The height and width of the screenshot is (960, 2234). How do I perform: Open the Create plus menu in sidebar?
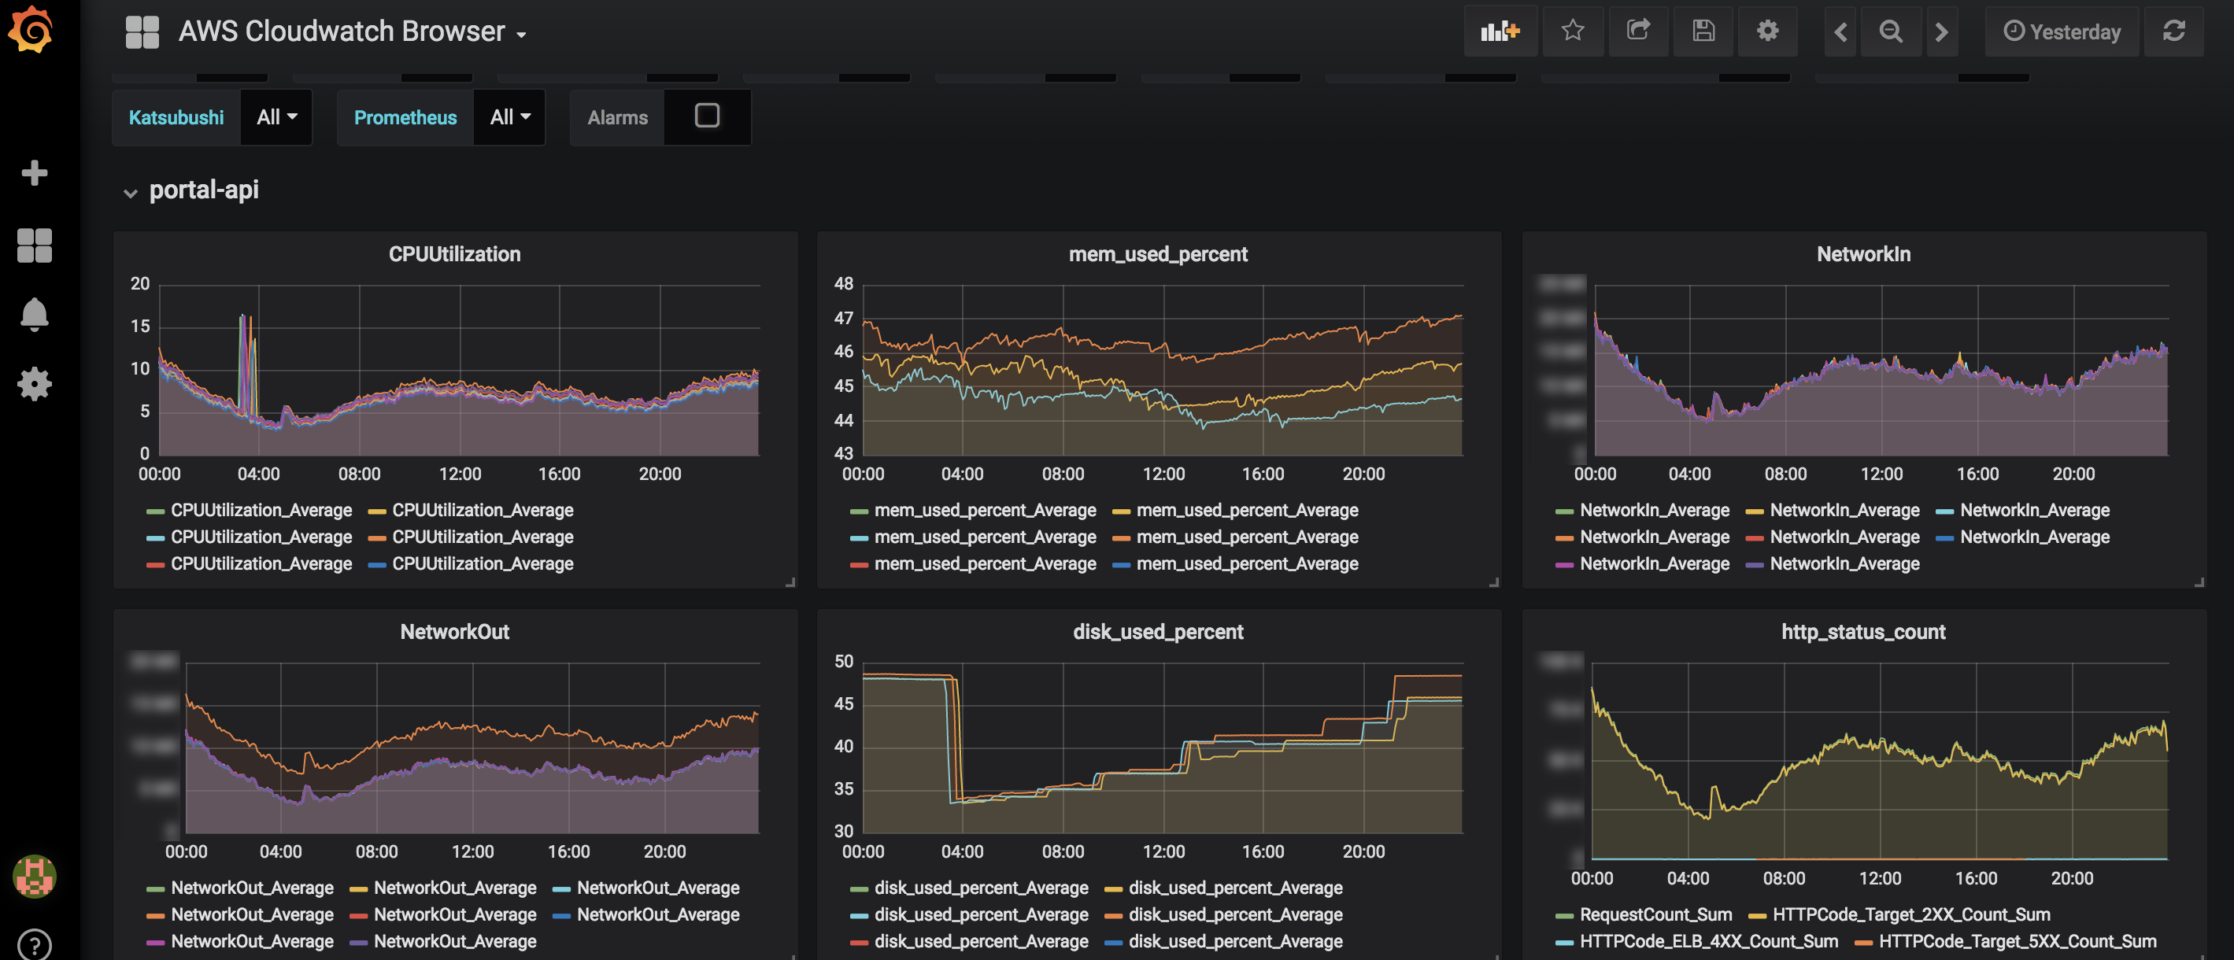[x=35, y=172]
